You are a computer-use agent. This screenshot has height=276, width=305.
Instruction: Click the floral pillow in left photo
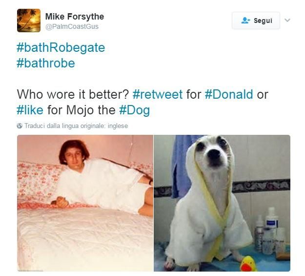(38, 181)
